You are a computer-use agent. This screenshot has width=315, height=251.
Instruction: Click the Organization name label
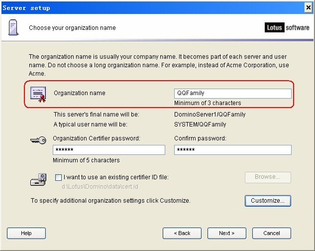80,93
